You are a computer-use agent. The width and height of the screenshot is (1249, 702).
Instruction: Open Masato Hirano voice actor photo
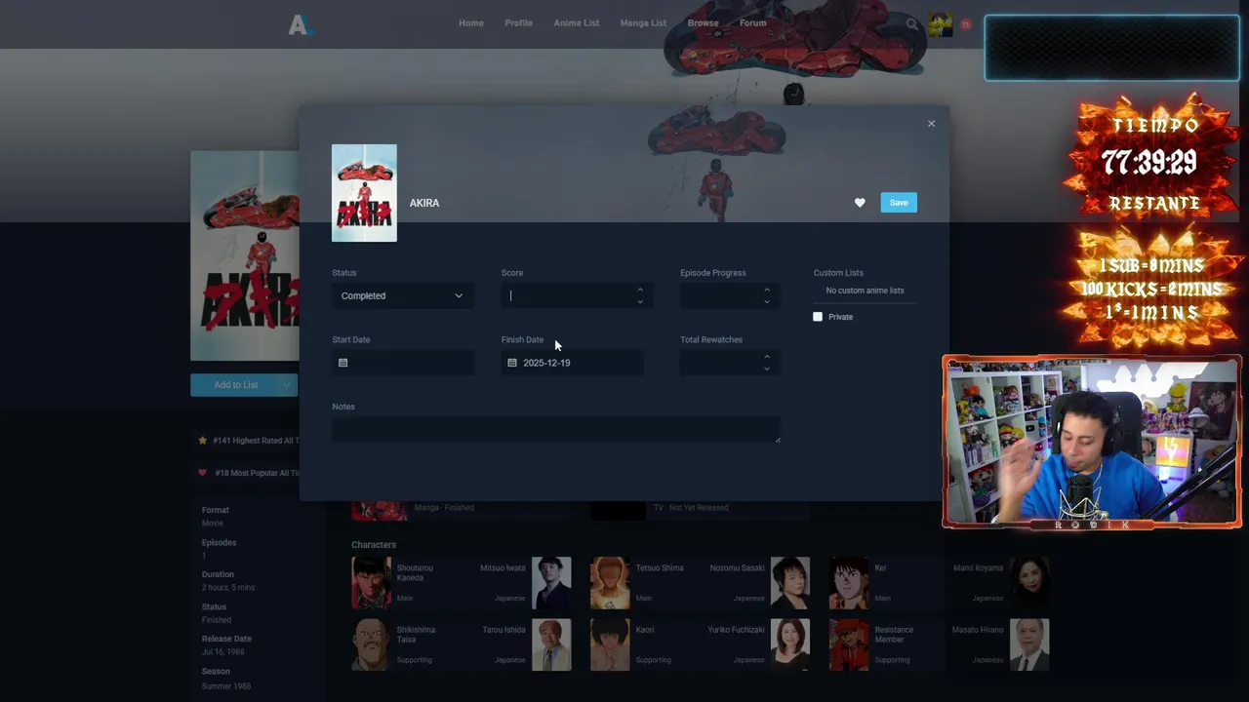click(x=1029, y=644)
